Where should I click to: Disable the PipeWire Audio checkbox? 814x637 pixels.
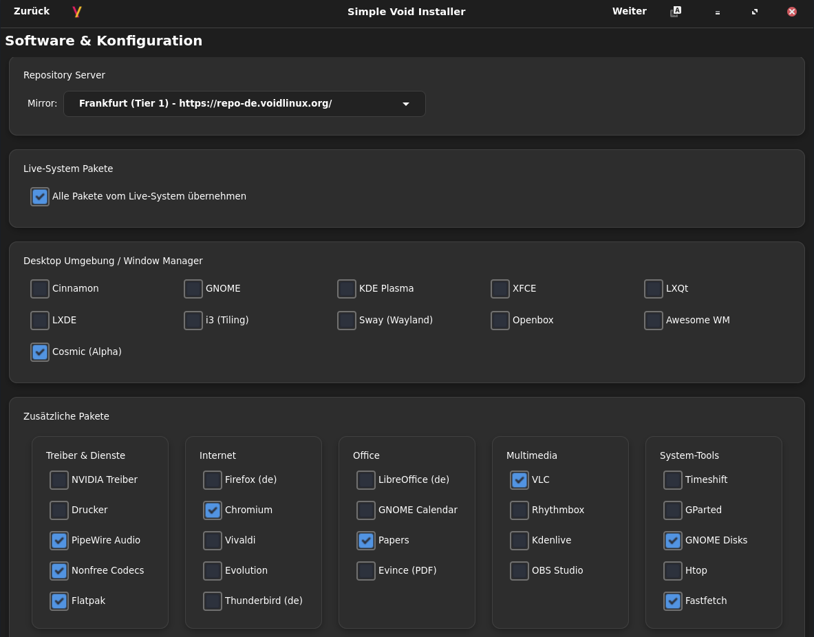coord(59,541)
